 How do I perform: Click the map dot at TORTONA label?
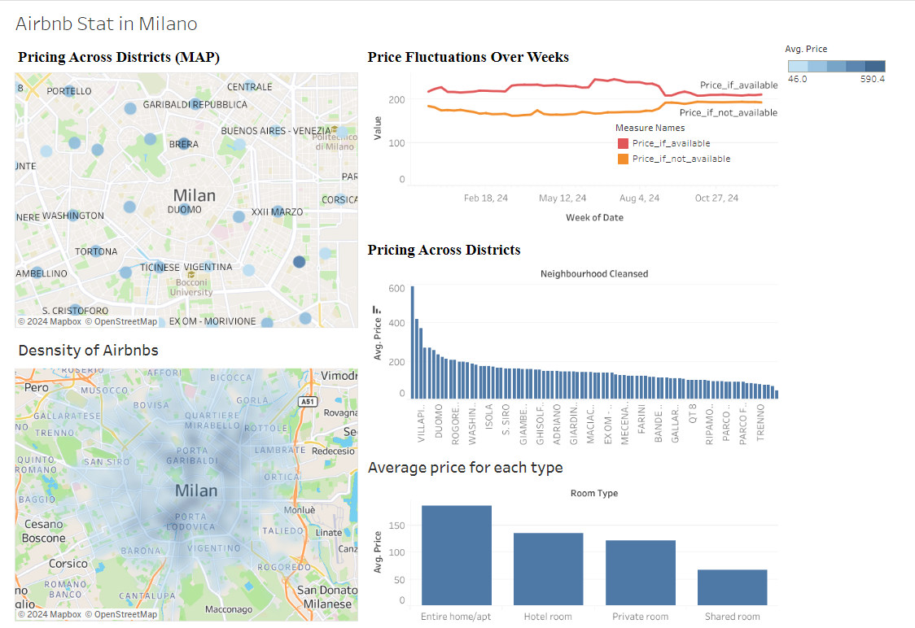pos(96,251)
